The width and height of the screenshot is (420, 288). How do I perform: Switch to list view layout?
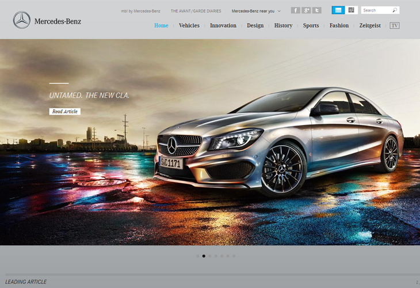tap(338, 10)
